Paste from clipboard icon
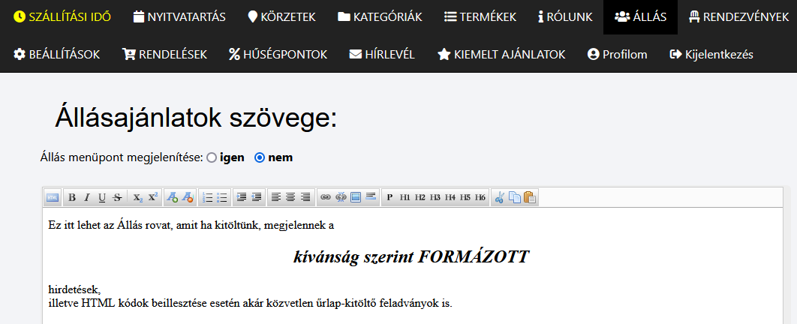Screen dimensions: 797x324 pos(530,197)
